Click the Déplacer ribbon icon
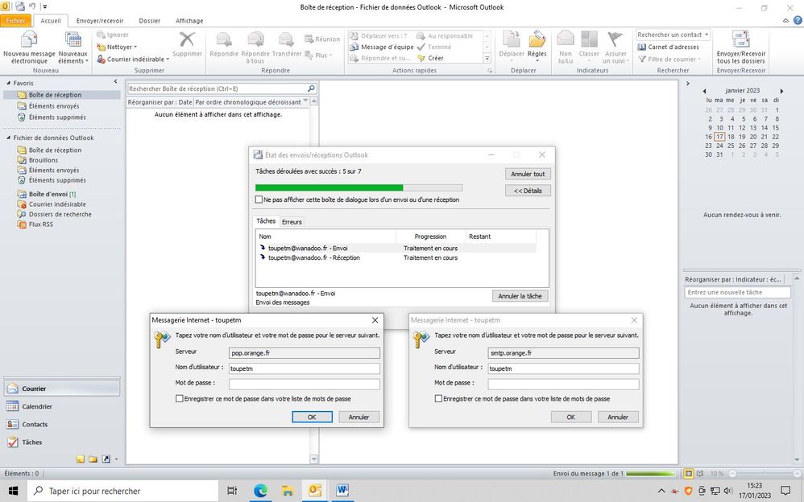 (512, 44)
